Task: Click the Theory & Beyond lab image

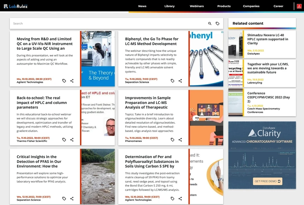Action: point(98,59)
